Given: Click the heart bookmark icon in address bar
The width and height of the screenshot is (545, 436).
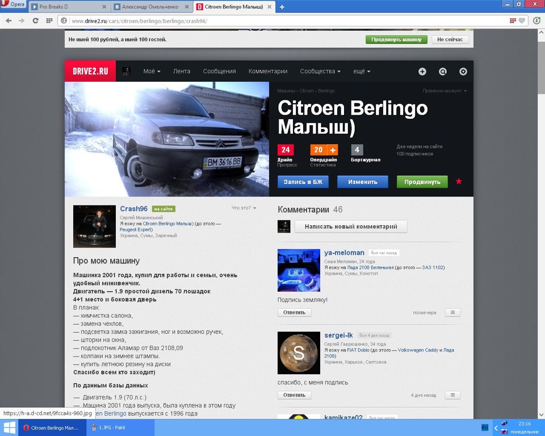Looking at the screenshot, I should (x=522, y=21).
